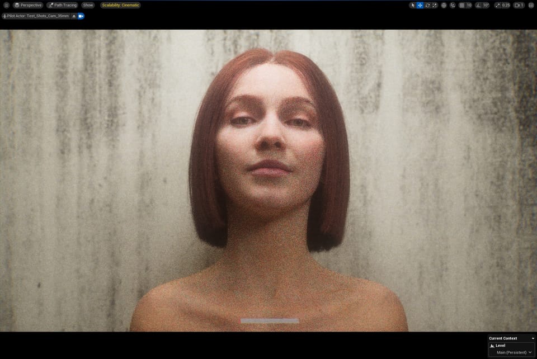This screenshot has width=537, height=359.
Task: Toggle grid snapping on or off
Action: tap(461, 5)
